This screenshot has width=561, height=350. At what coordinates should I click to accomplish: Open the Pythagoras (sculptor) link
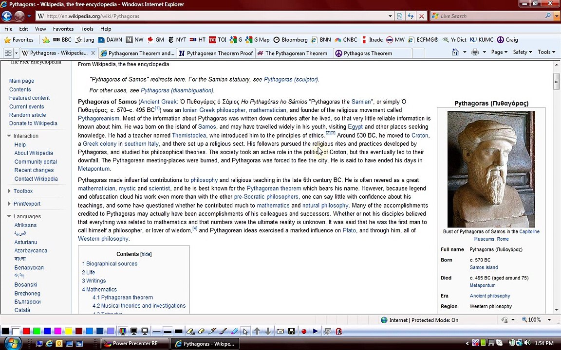pos(291,79)
